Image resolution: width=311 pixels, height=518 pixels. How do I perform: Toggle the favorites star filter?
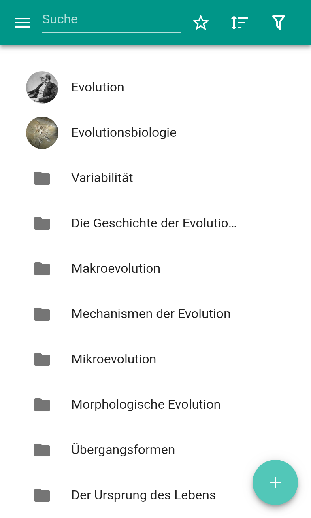200,23
